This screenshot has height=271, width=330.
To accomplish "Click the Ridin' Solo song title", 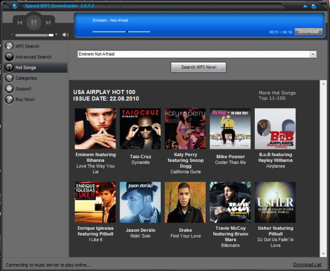I will [x=140, y=236].
